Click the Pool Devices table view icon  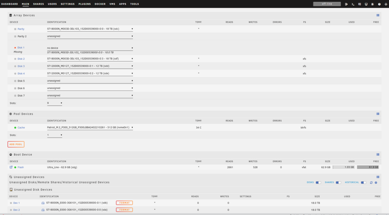378,114
